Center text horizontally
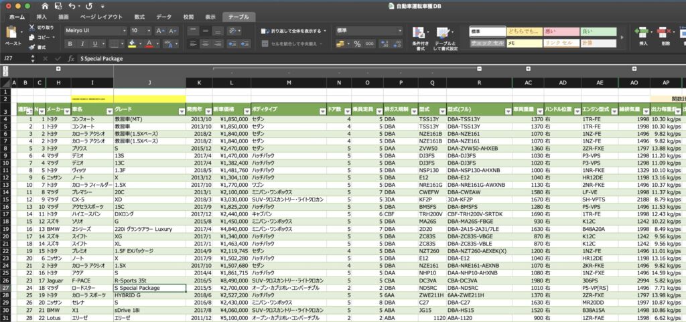Viewport: 686px width, 322px height. (205, 44)
